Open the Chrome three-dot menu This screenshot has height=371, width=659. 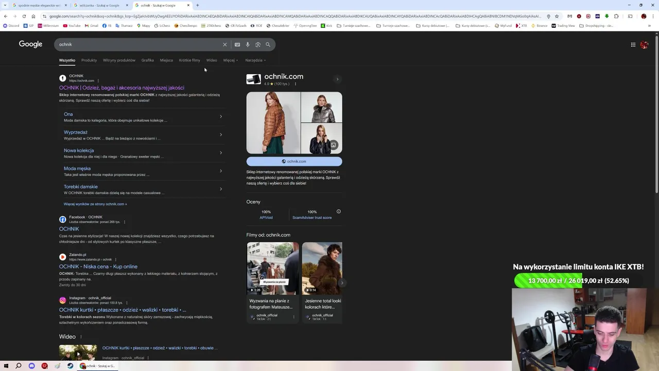(x=653, y=16)
